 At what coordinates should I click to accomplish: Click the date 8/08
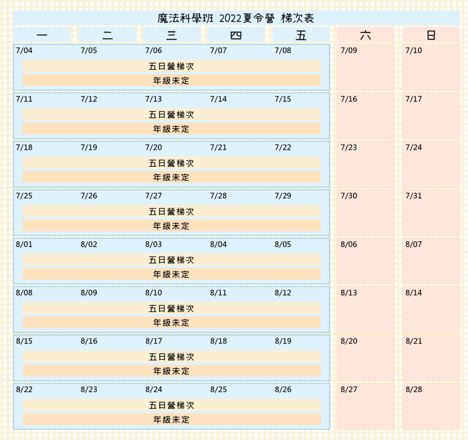pos(24,292)
